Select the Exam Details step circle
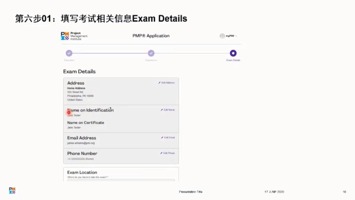Screen dimensions: 355x200 pos(233,53)
